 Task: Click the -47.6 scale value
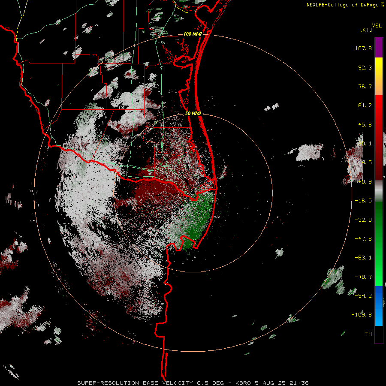(363, 239)
